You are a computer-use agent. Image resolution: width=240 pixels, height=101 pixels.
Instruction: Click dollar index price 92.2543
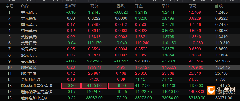point(94,61)
